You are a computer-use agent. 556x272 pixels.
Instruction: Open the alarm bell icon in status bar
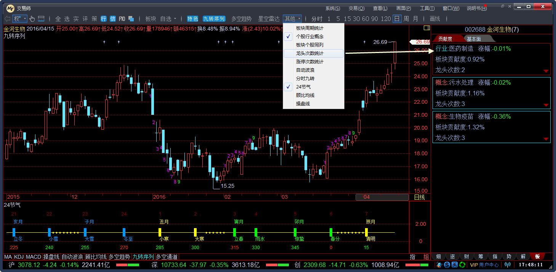pyautogui.click(x=439, y=265)
